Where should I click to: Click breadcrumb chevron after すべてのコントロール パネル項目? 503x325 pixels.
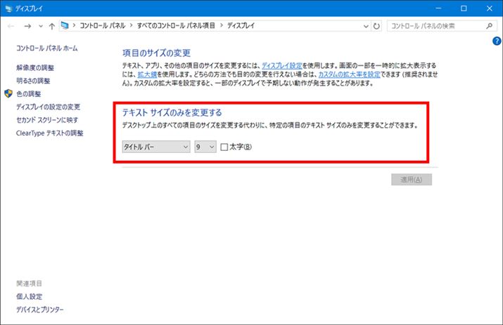click(x=221, y=25)
